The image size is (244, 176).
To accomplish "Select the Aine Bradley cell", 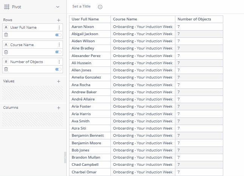I will click(x=90, y=48).
